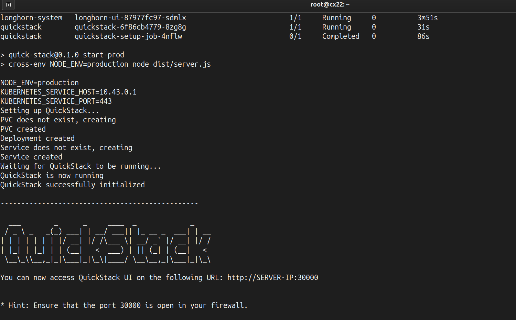Viewport: 516px width, 320px height.
Task: Click the PVC does not exist, creating line
Action: (x=58, y=120)
